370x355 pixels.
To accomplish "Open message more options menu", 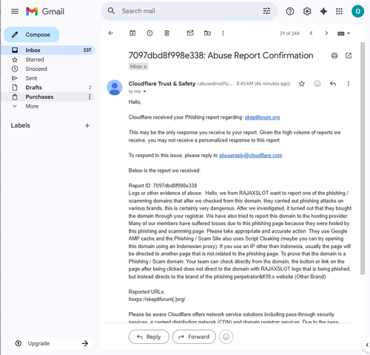I will point(349,83).
